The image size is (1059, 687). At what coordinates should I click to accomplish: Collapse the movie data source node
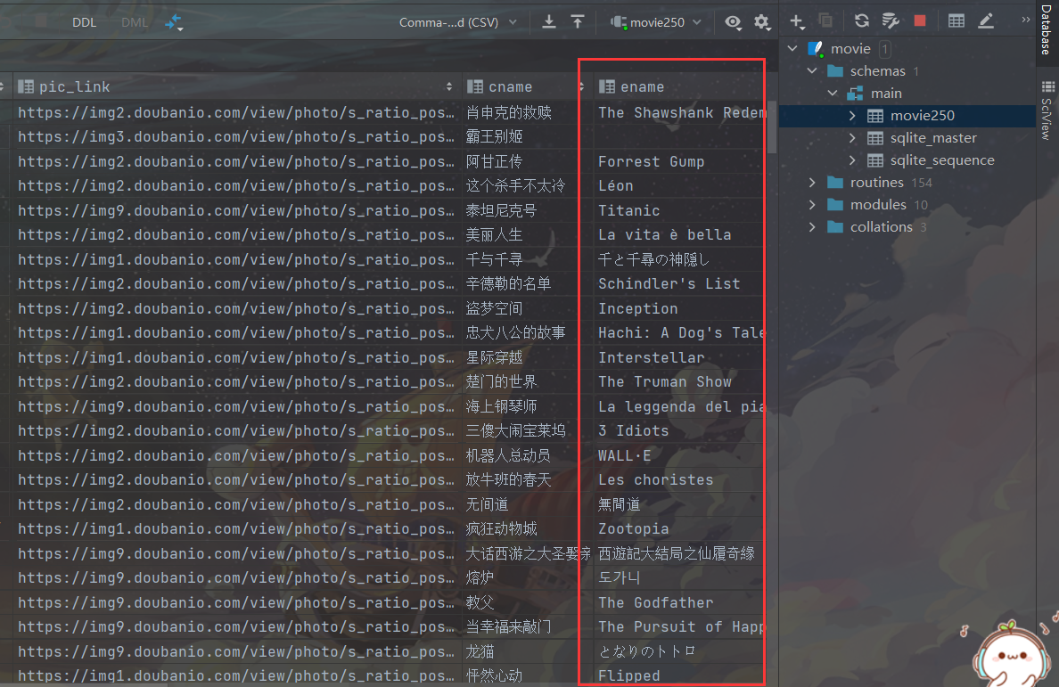pos(792,49)
